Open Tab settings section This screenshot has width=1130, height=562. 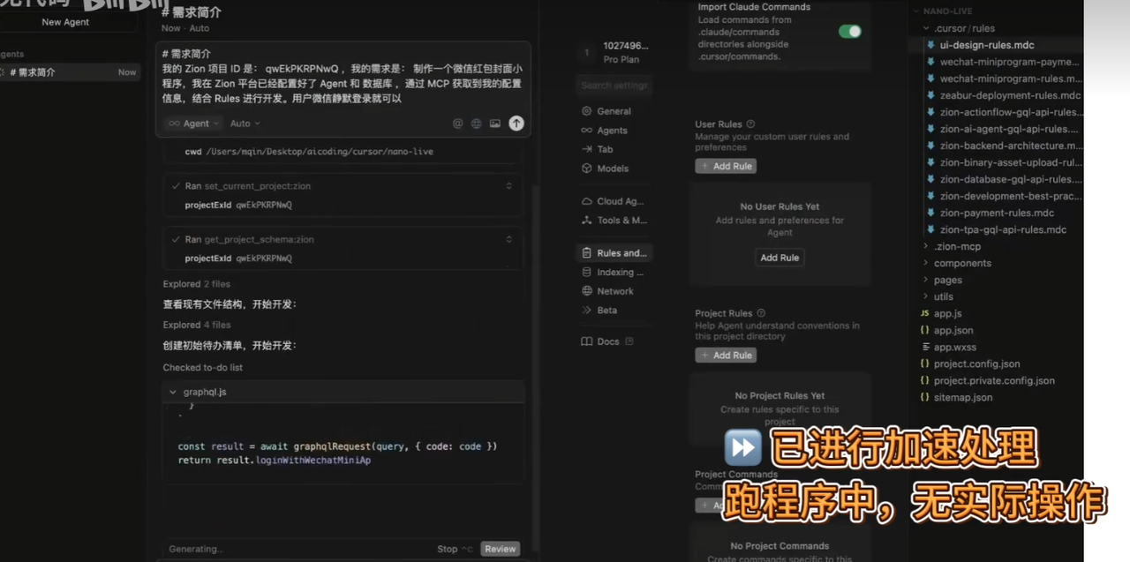pos(614,149)
